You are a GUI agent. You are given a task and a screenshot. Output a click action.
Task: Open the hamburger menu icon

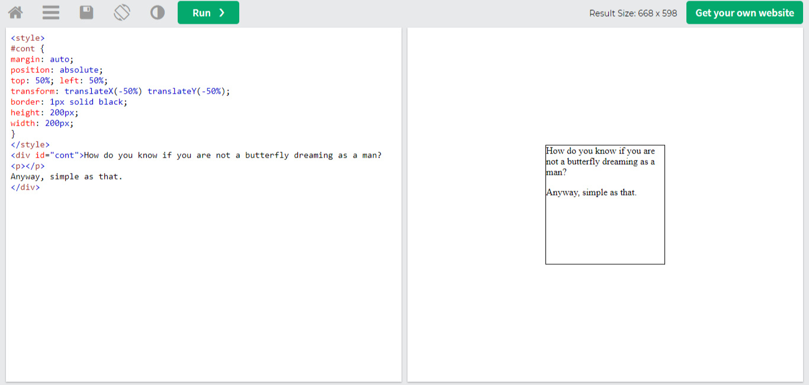coord(51,12)
